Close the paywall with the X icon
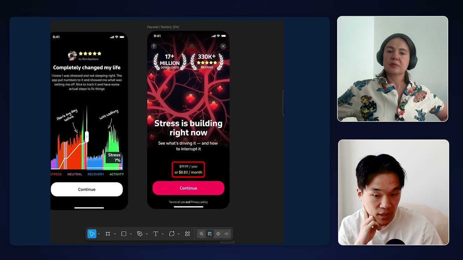The image size is (463, 260). (223, 46)
